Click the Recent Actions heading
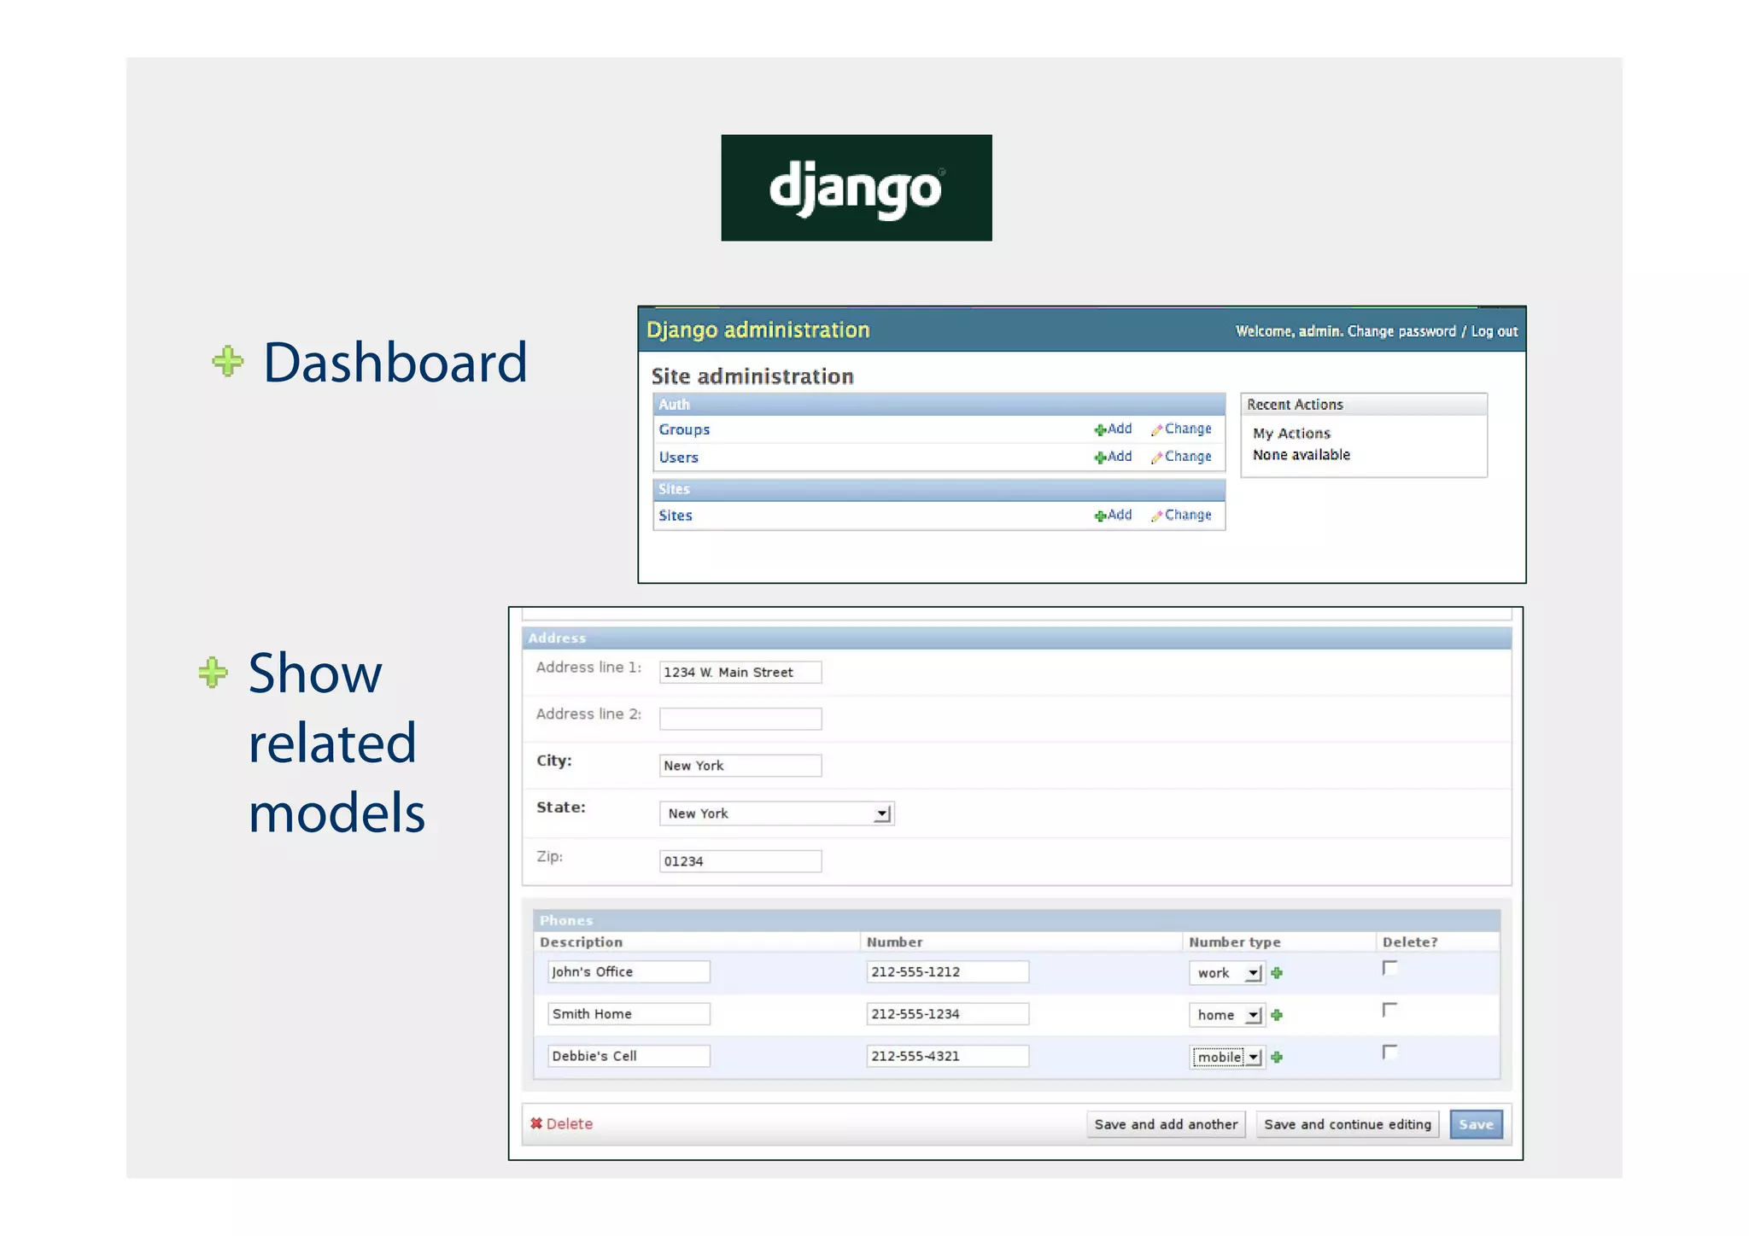Screen dimensions: 1749x1236 tap(1295, 405)
